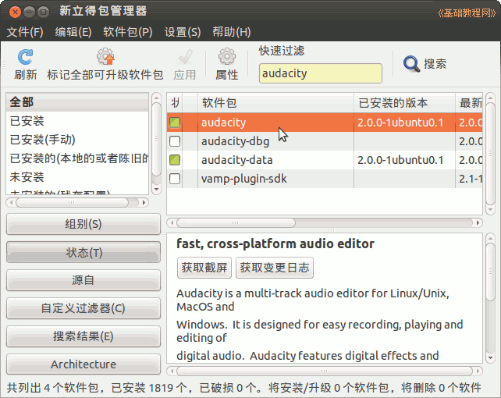The height and width of the screenshot is (398, 501).
Task: Click the package table horizontal scrollbar thumb
Action: (236, 222)
